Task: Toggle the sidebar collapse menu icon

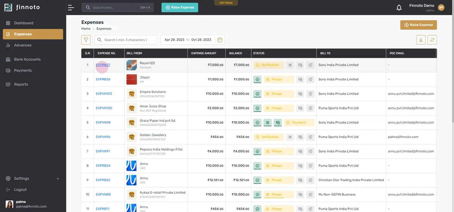Action: [x=71, y=8]
